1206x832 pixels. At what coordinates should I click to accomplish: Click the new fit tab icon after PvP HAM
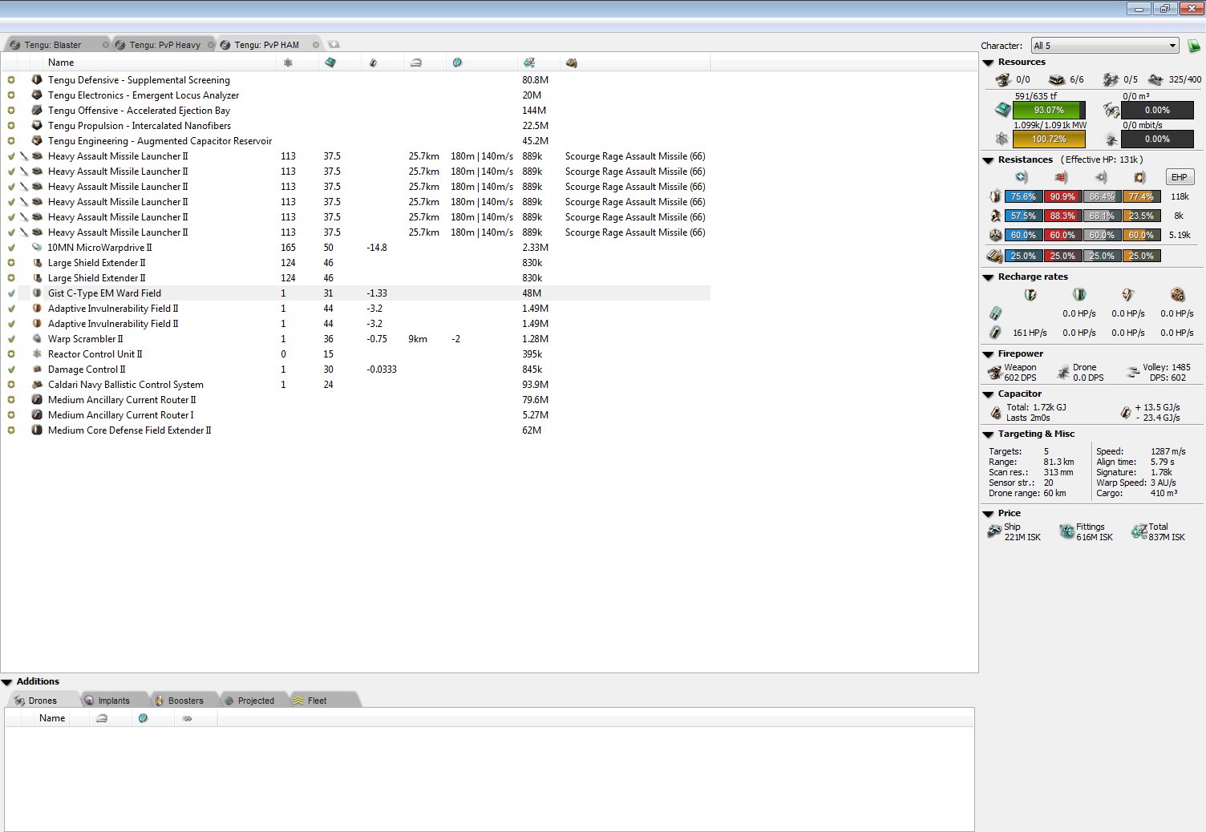tap(334, 45)
